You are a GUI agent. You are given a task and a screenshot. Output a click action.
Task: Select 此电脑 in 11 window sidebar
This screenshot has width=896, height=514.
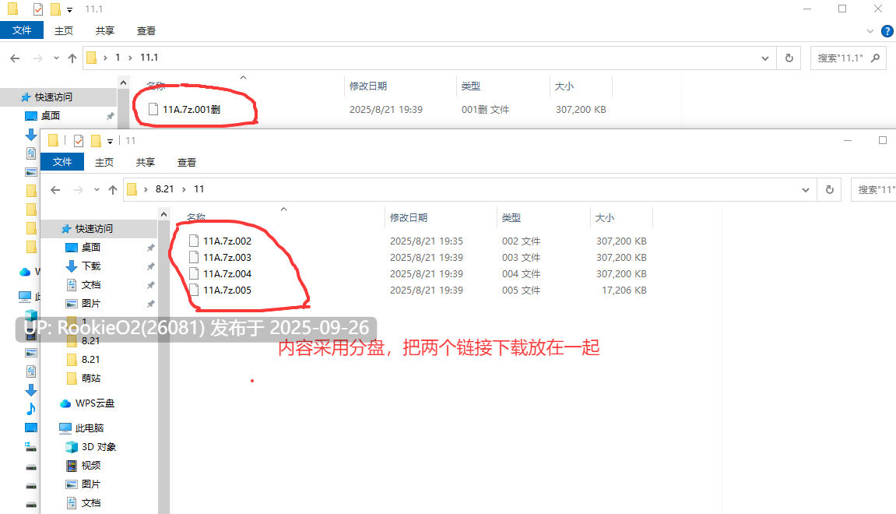[x=90, y=428]
